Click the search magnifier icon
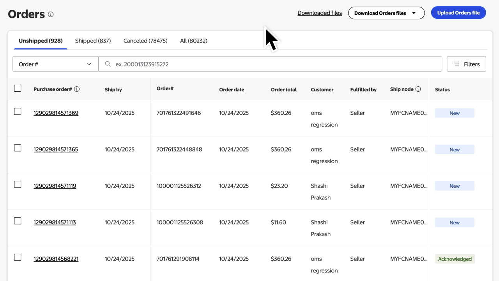The width and height of the screenshot is (499, 281). [x=108, y=64]
